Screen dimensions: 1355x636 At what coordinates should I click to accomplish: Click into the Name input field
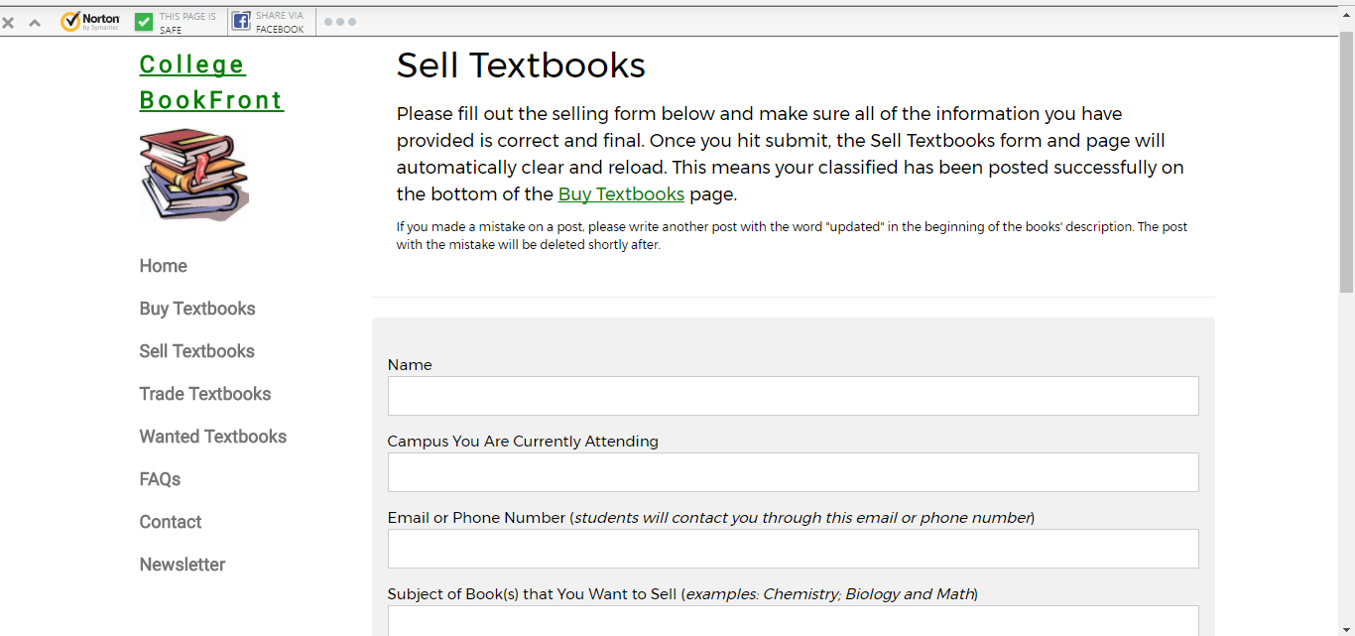click(793, 396)
